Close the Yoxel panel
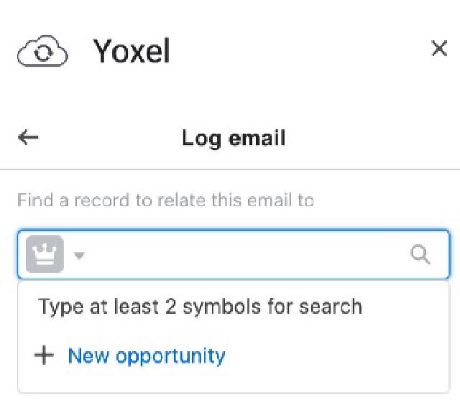460x405 pixels. pos(438,50)
